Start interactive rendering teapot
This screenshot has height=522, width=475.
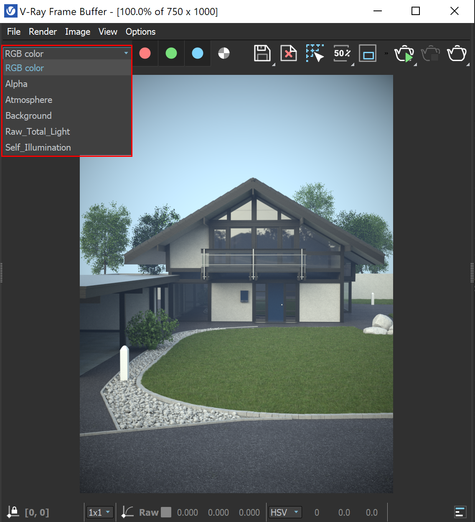[404, 54]
